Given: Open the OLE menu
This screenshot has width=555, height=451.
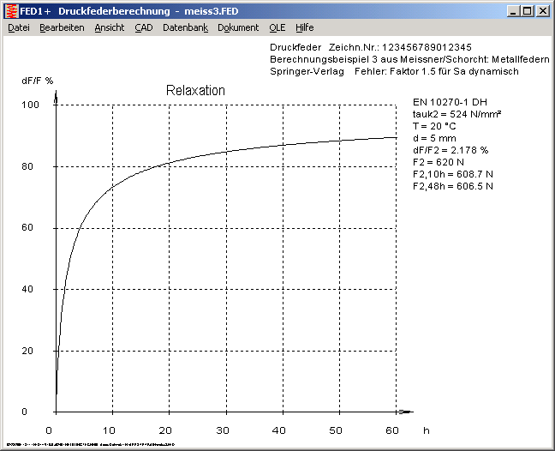Looking at the screenshot, I should click(277, 27).
